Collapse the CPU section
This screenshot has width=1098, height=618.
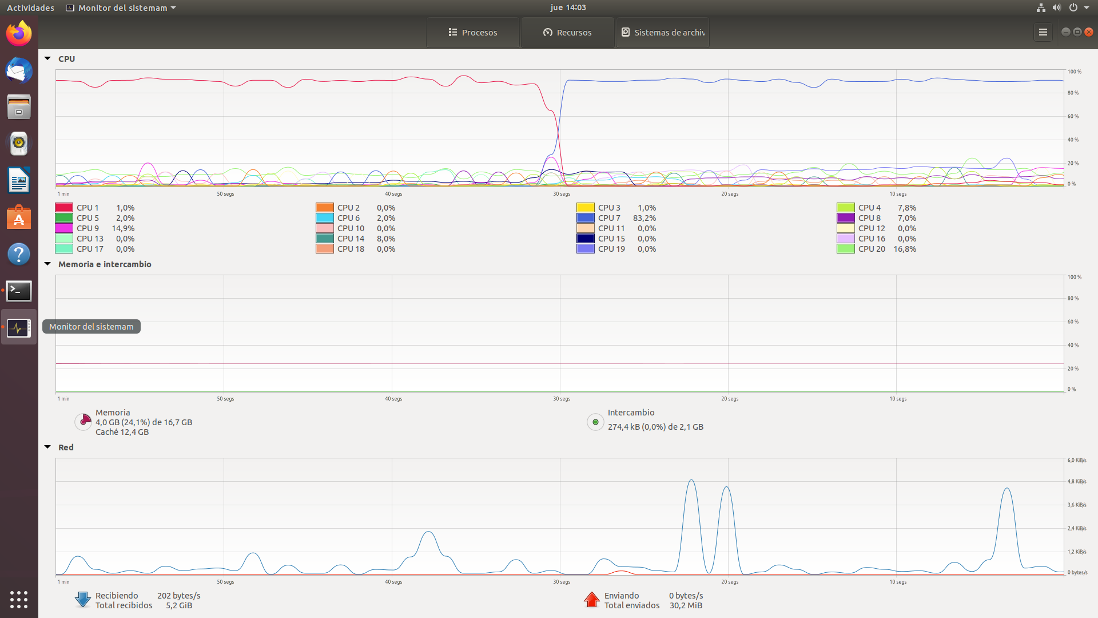[48, 58]
